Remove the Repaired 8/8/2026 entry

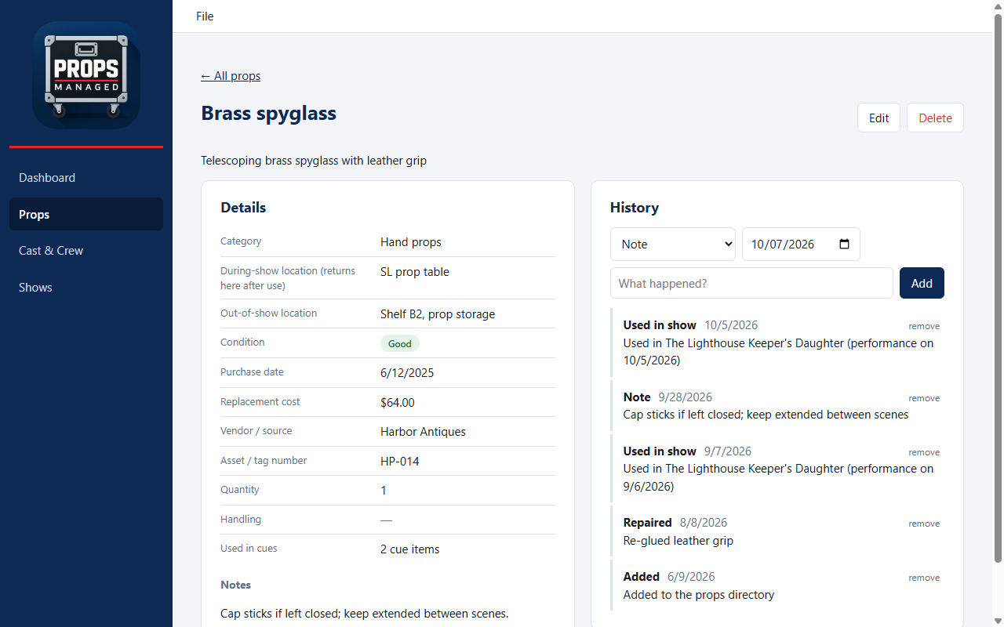[924, 524]
